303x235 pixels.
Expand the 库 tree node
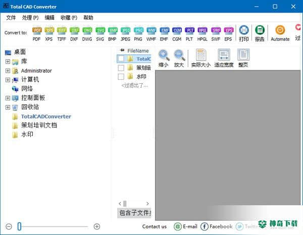coord(8,62)
